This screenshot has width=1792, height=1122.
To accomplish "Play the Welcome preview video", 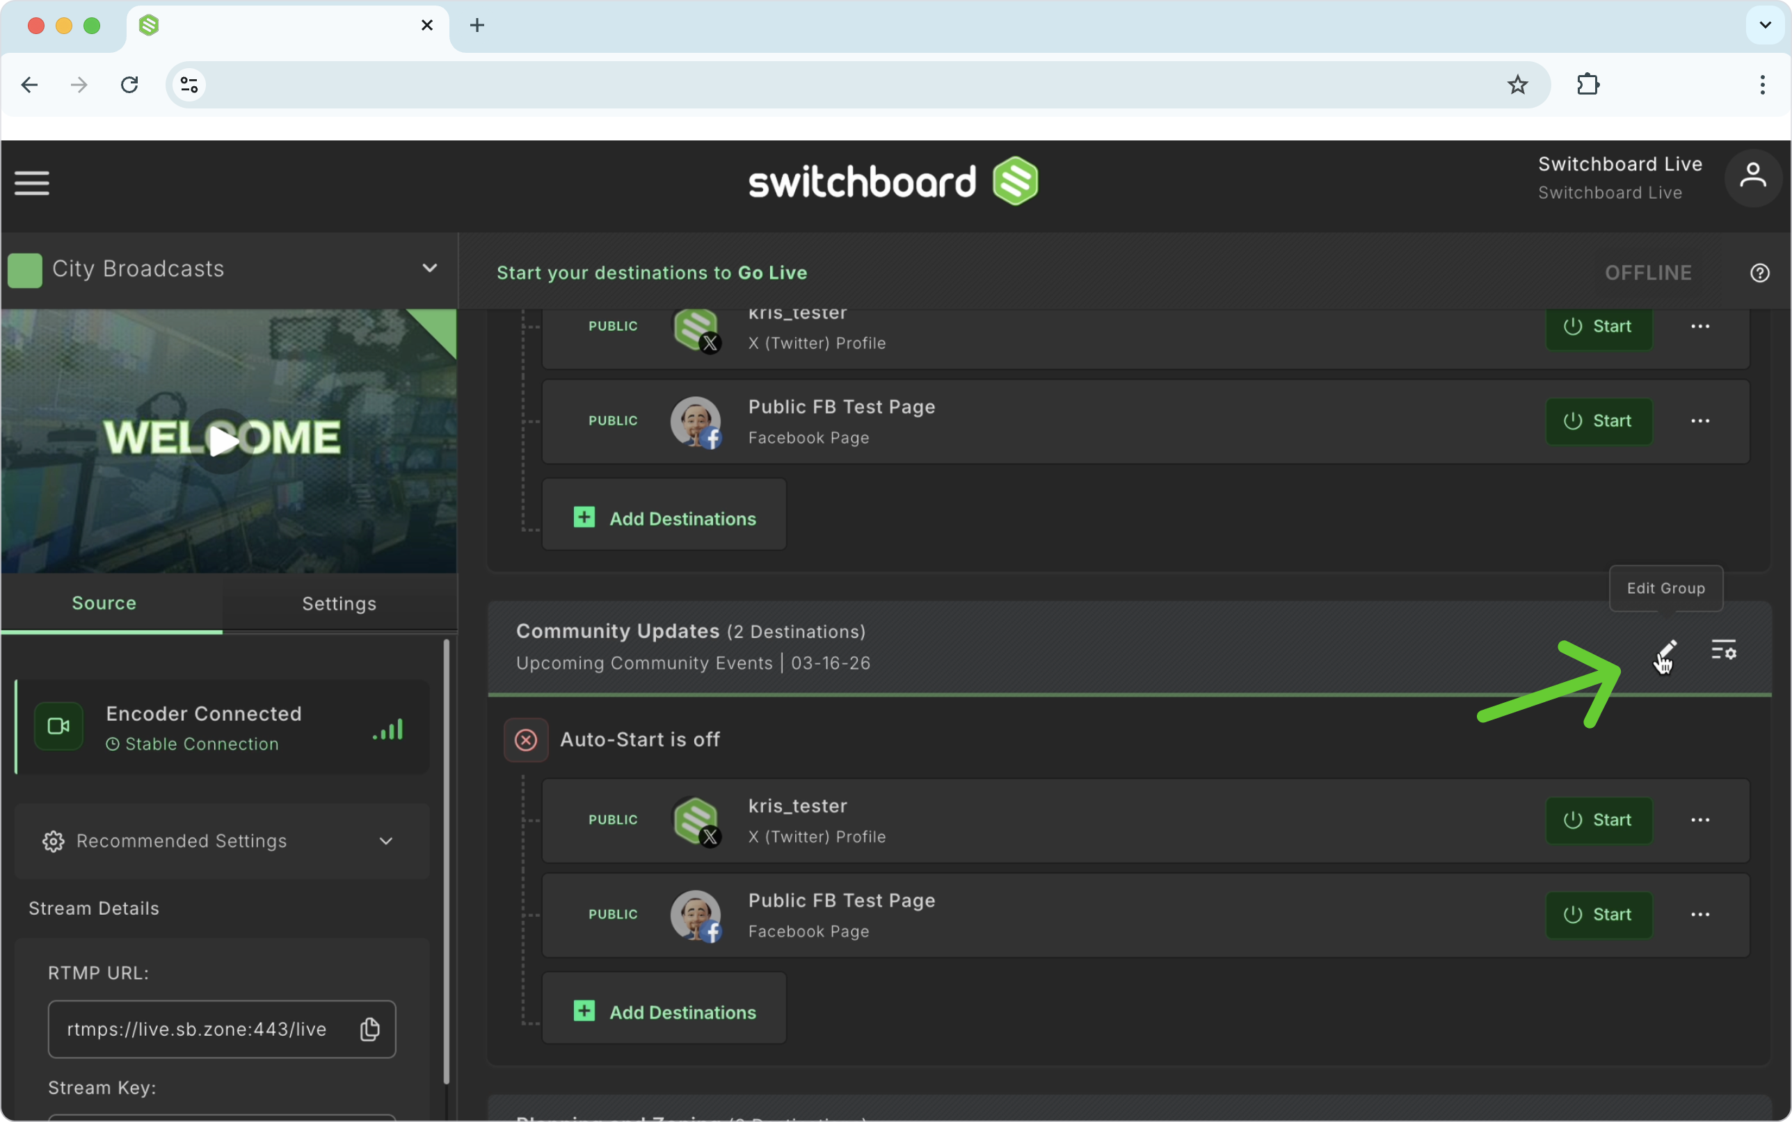I will 221,441.
